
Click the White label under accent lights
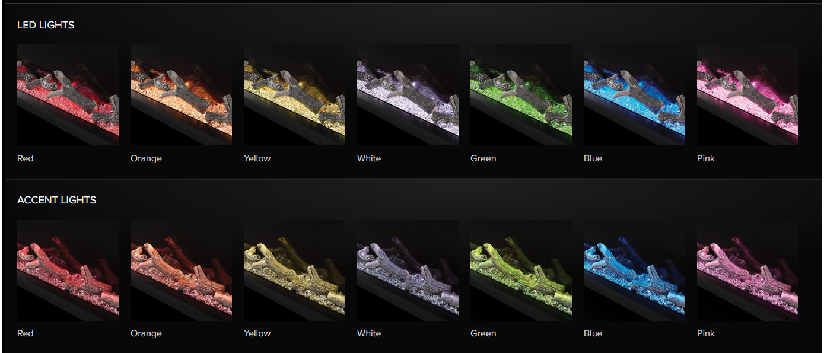click(x=369, y=333)
